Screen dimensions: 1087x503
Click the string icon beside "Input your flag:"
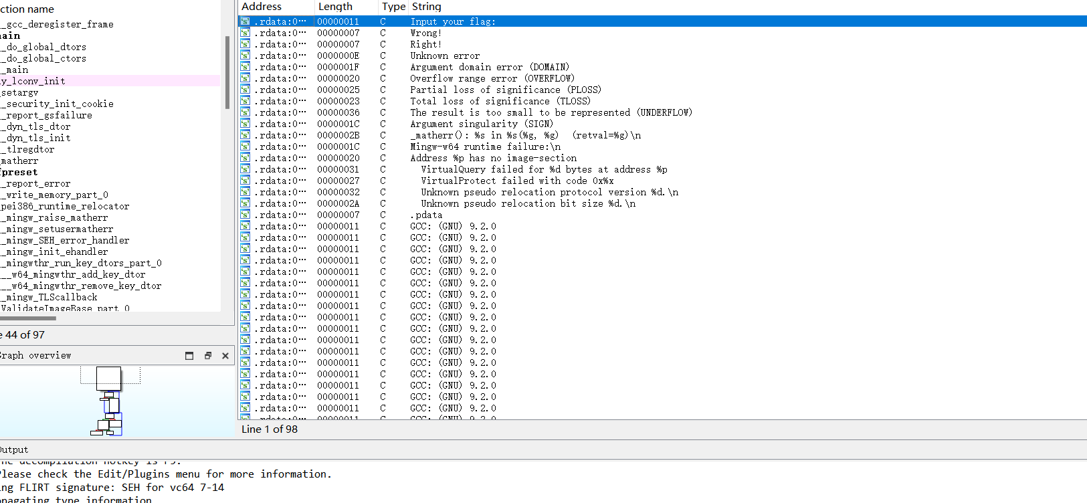[245, 21]
